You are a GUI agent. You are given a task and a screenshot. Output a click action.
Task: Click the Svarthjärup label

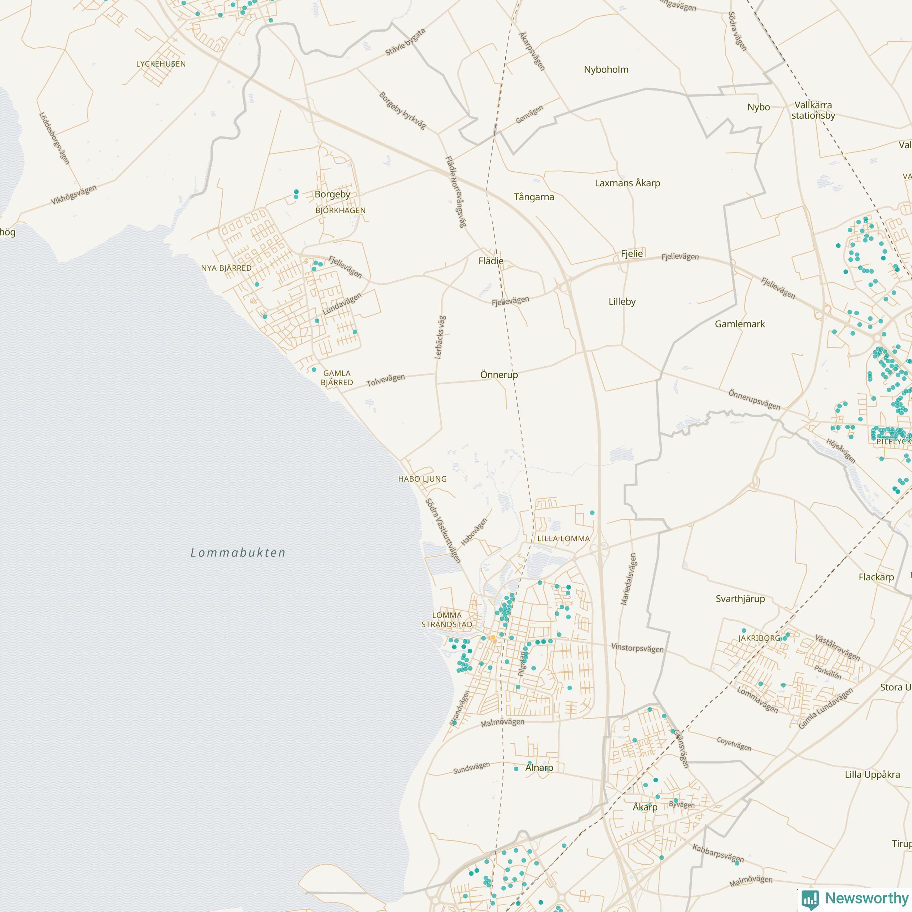click(740, 599)
